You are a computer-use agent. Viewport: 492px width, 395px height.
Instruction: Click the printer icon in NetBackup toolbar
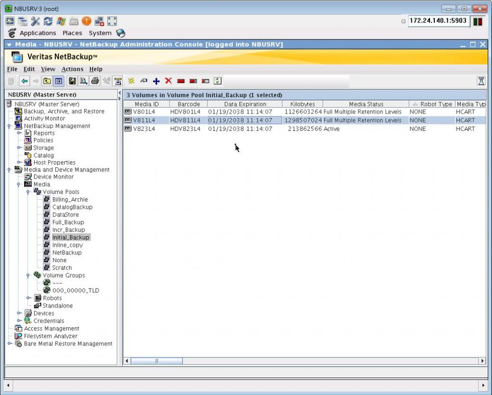point(95,81)
